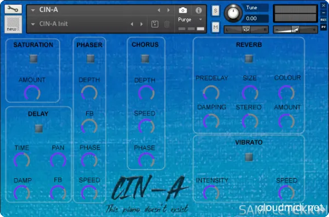Screen dimensions: 329x217
Task: Adjust the output volume slider
Action: tap(296, 30)
